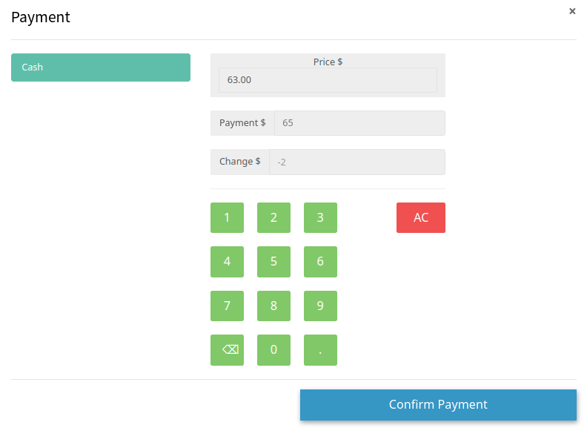Tap the number 2 key

[x=273, y=217]
